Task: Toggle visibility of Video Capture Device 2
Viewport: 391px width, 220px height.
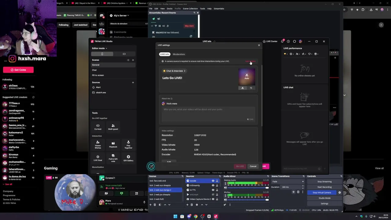Action: click(213, 199)
